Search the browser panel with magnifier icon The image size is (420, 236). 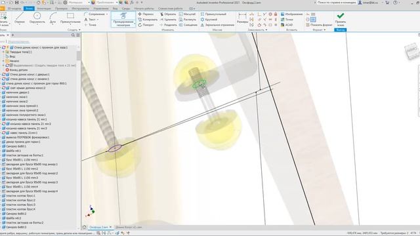[73, 35]
